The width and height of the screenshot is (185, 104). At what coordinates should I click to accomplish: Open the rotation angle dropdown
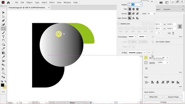pyautogui.click(x=30, y=103)
